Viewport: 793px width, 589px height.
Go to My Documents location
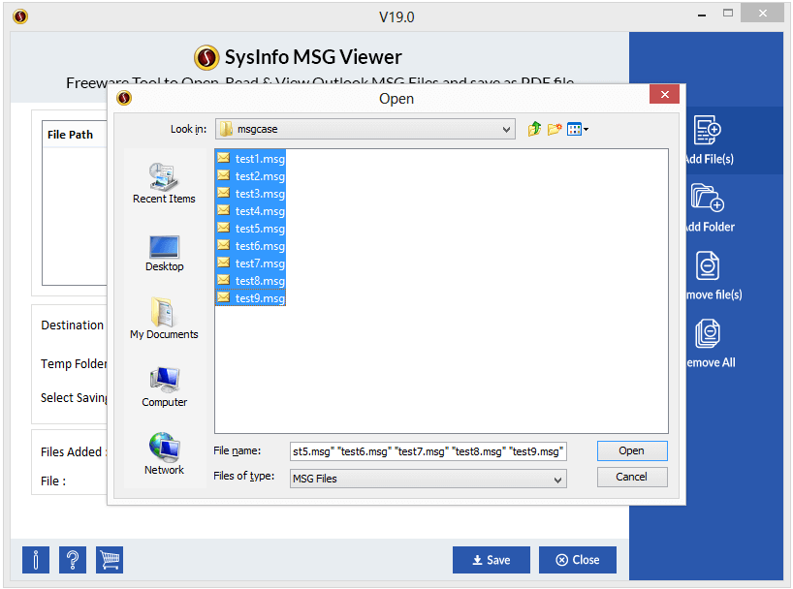[x=164, y=319]
